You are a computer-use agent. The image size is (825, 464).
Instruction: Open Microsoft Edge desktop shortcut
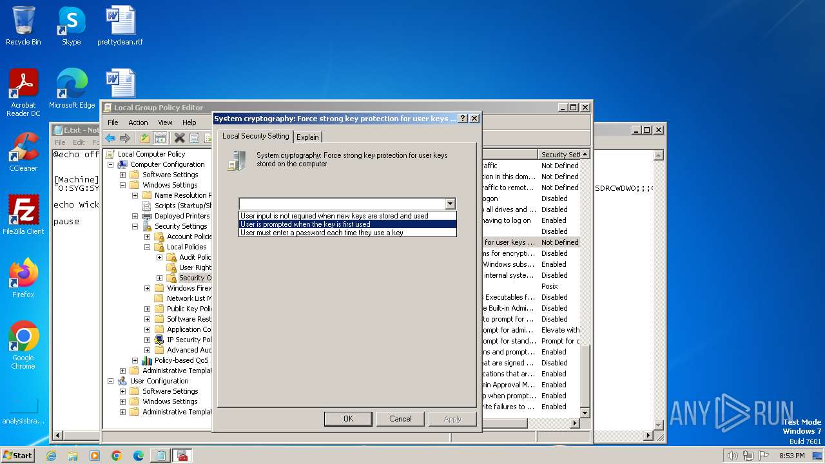pos(72,89)
